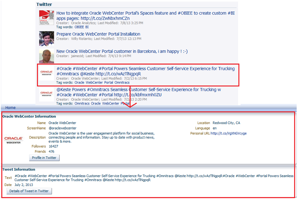Open the OBIEE custom BI apps pages tweet
The height and width of the screenshot is (200, 298).
[146, 16]
